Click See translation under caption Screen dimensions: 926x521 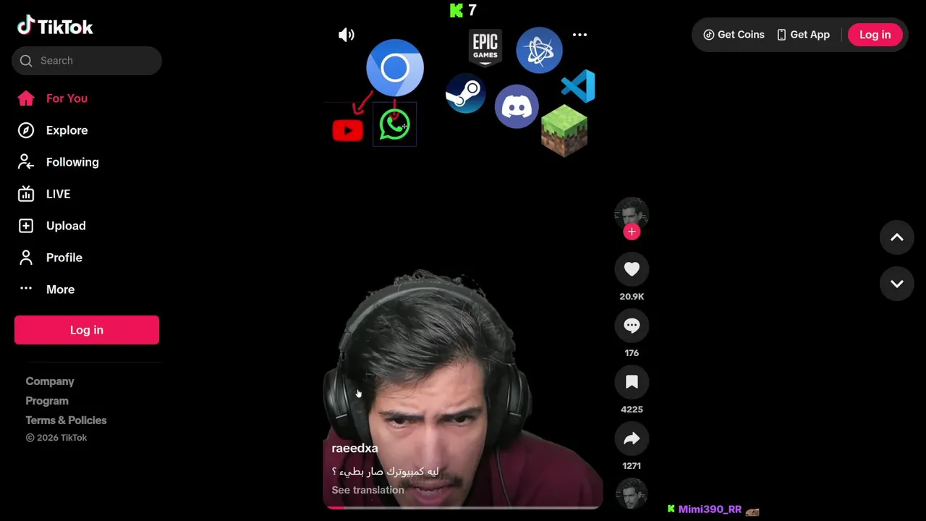[x=368, y=490]
